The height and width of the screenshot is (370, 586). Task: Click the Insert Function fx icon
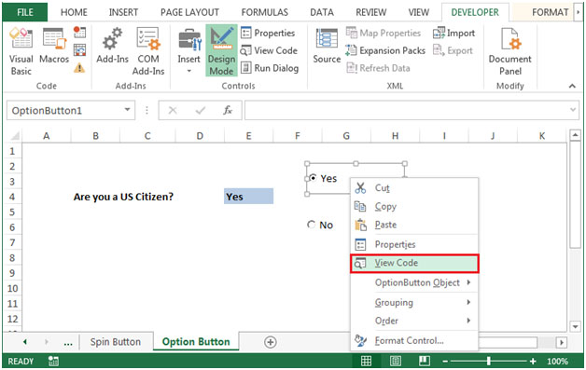(228, 110)
